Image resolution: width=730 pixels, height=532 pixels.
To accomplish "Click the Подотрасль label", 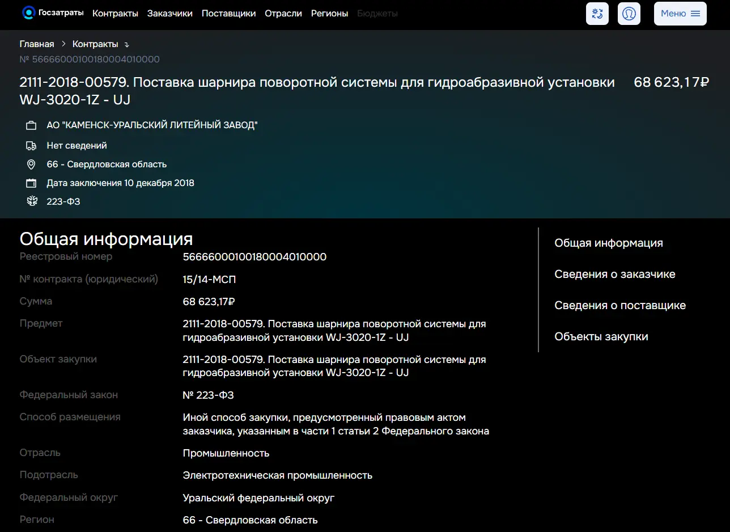I will (49, 475).
